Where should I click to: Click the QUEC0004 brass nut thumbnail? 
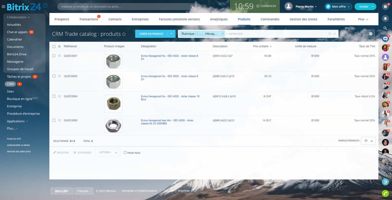tap(113, 104)
